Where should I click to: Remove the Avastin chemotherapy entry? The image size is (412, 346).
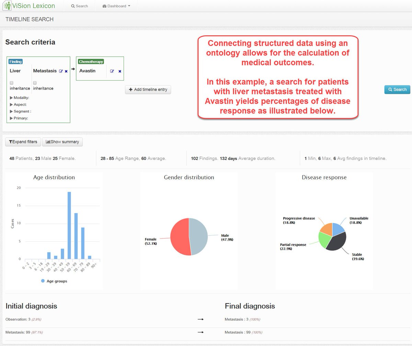120,71
